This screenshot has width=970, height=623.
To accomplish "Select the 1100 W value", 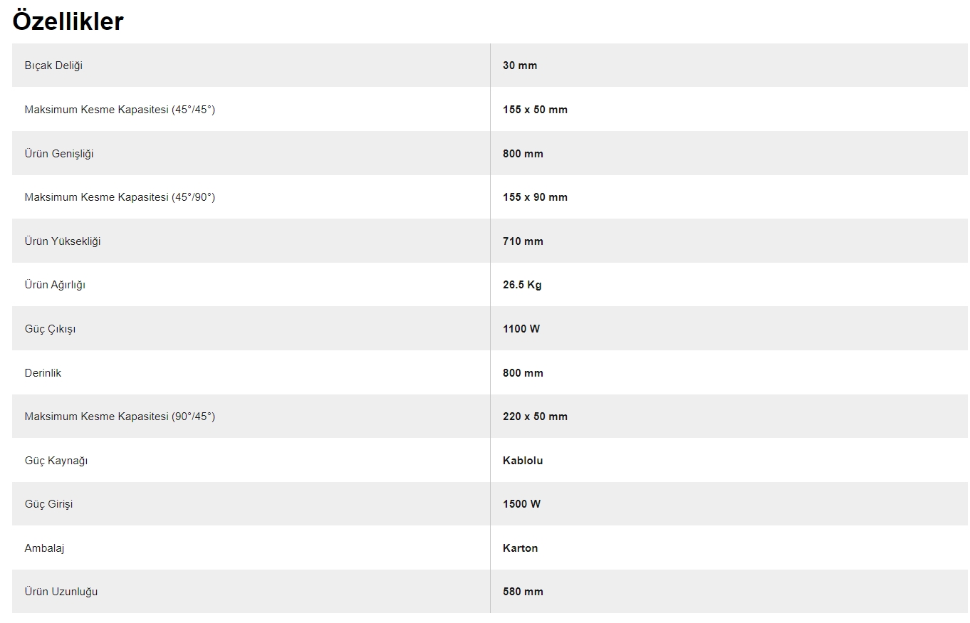I will tap(521, 329).
